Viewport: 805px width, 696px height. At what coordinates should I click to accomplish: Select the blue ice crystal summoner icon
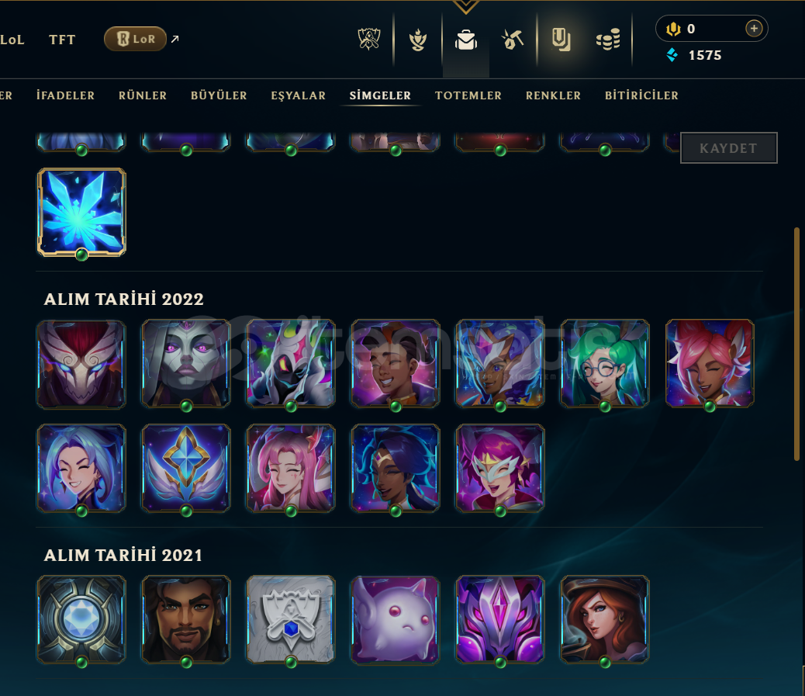coord(81,212)
